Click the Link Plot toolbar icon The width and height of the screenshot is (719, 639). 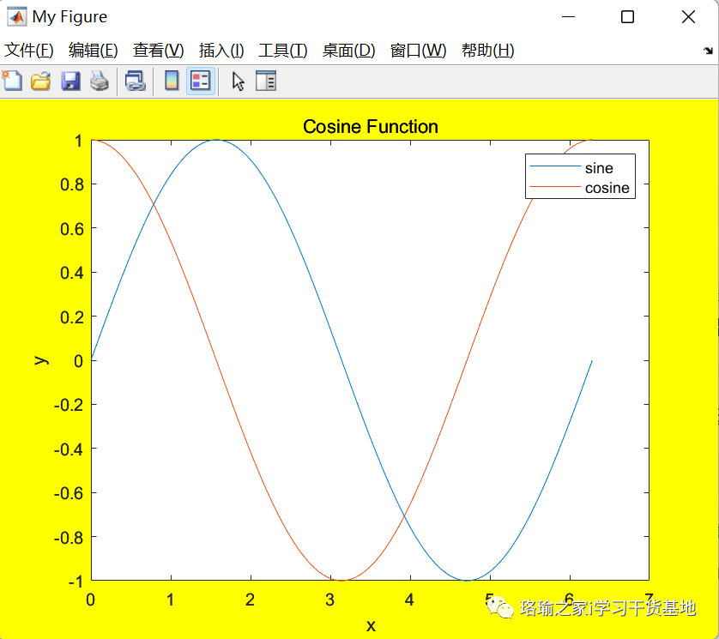(136, 81)
